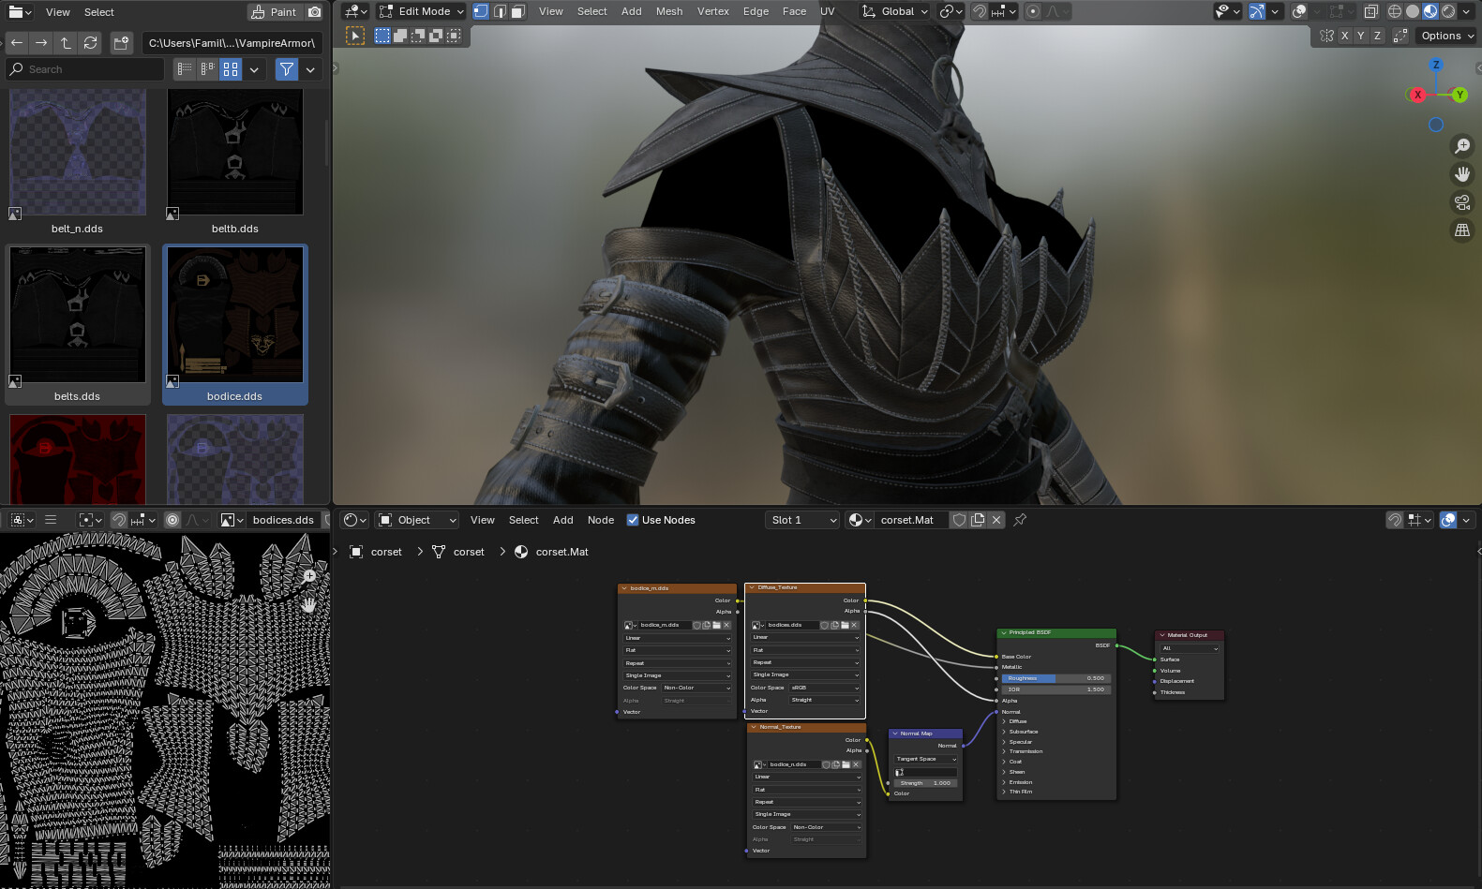Switch to material preview shading
The width and height of the screenshot is (1482, 889).
pos(1430,11)
